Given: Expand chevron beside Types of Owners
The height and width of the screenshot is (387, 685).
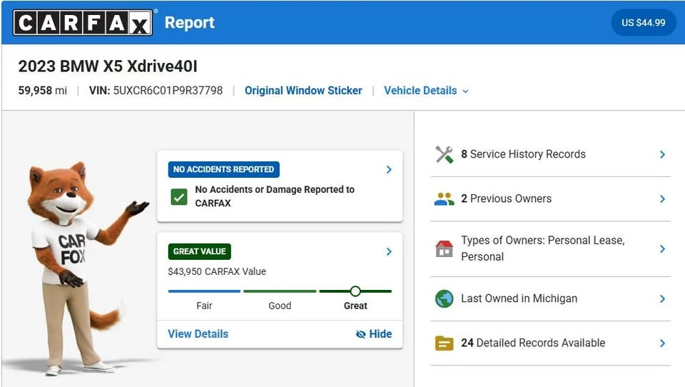Looking at the screenshot, I should 662,248.
